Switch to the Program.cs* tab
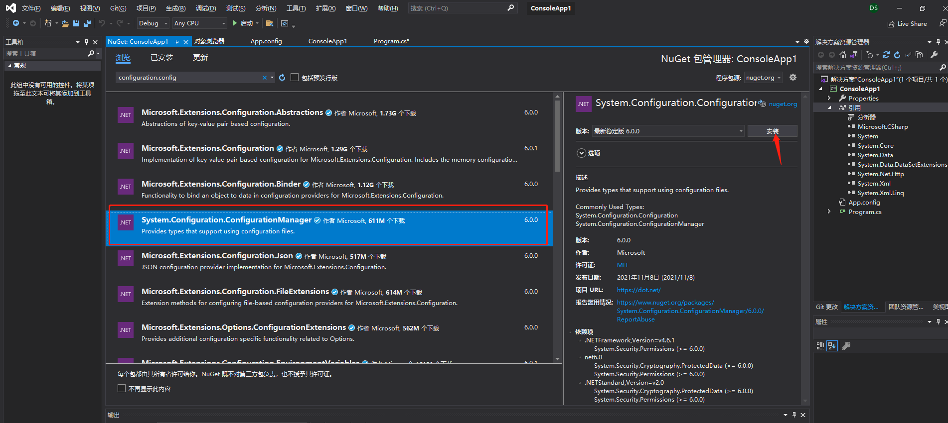 391,41
